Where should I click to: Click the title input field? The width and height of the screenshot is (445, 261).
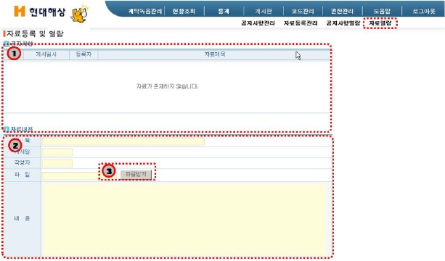123,141
